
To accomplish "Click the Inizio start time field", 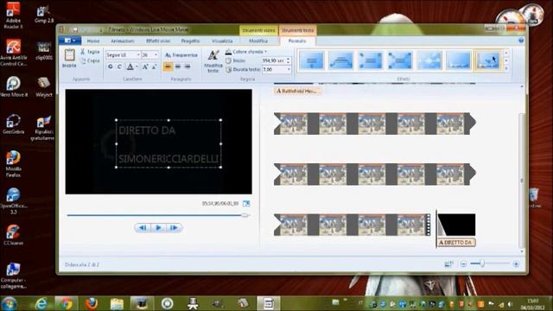I will [x=274, y=60].
